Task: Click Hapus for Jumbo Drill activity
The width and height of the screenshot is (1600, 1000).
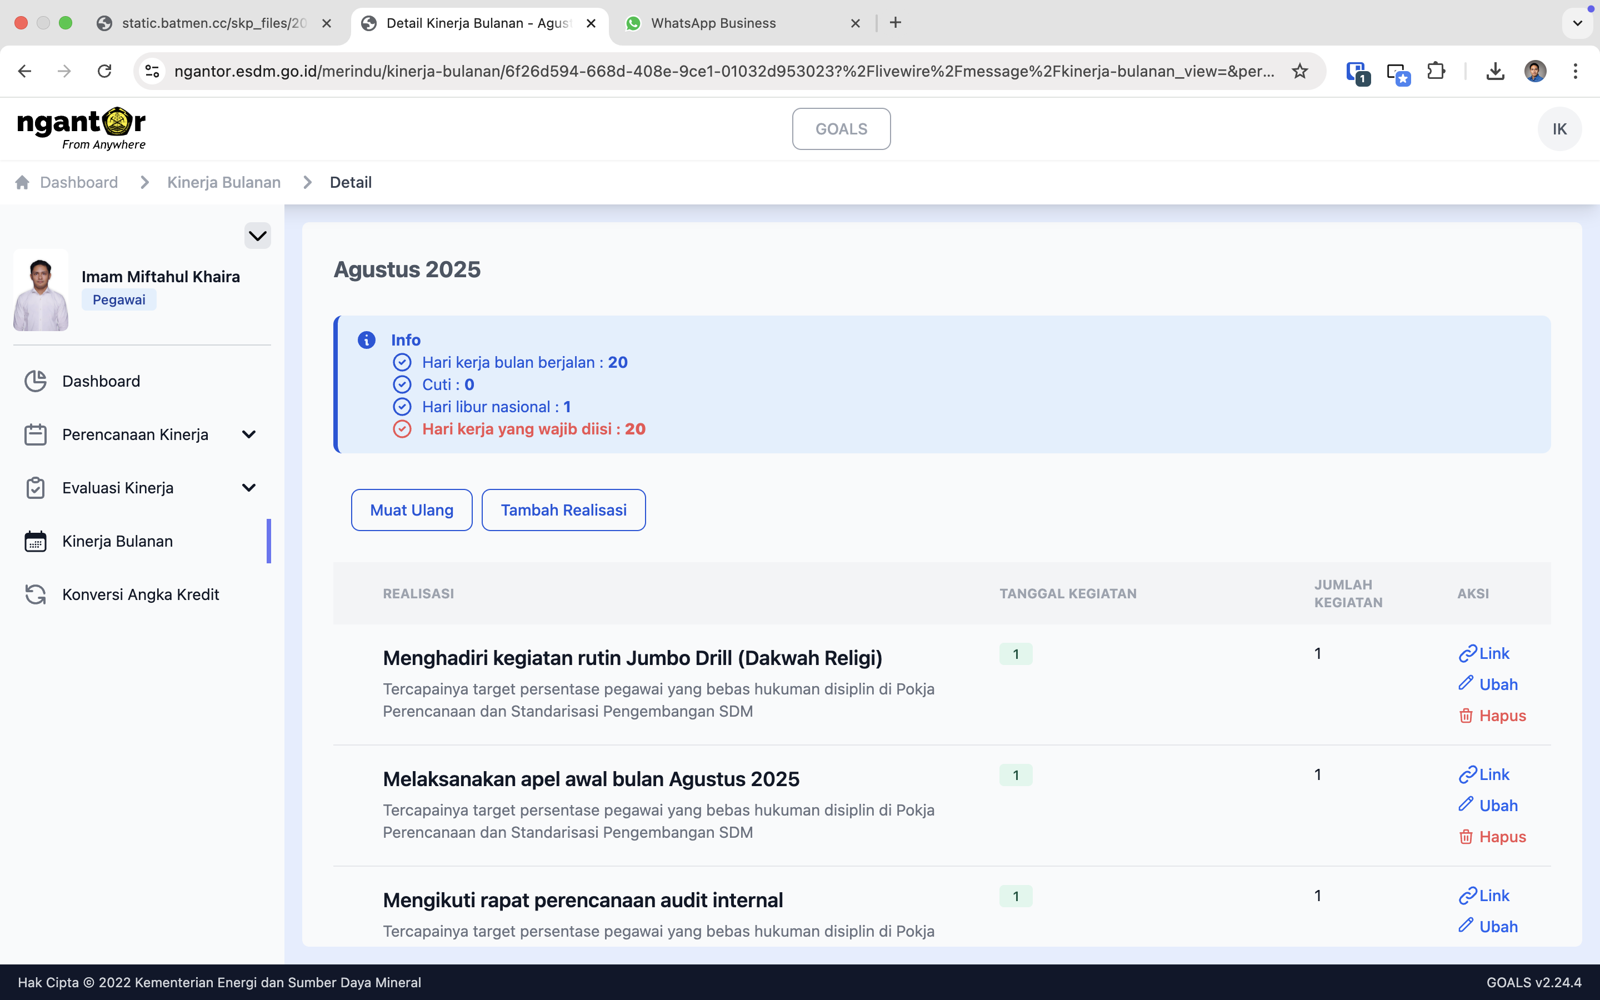Action: click(x=1492, y=716)
